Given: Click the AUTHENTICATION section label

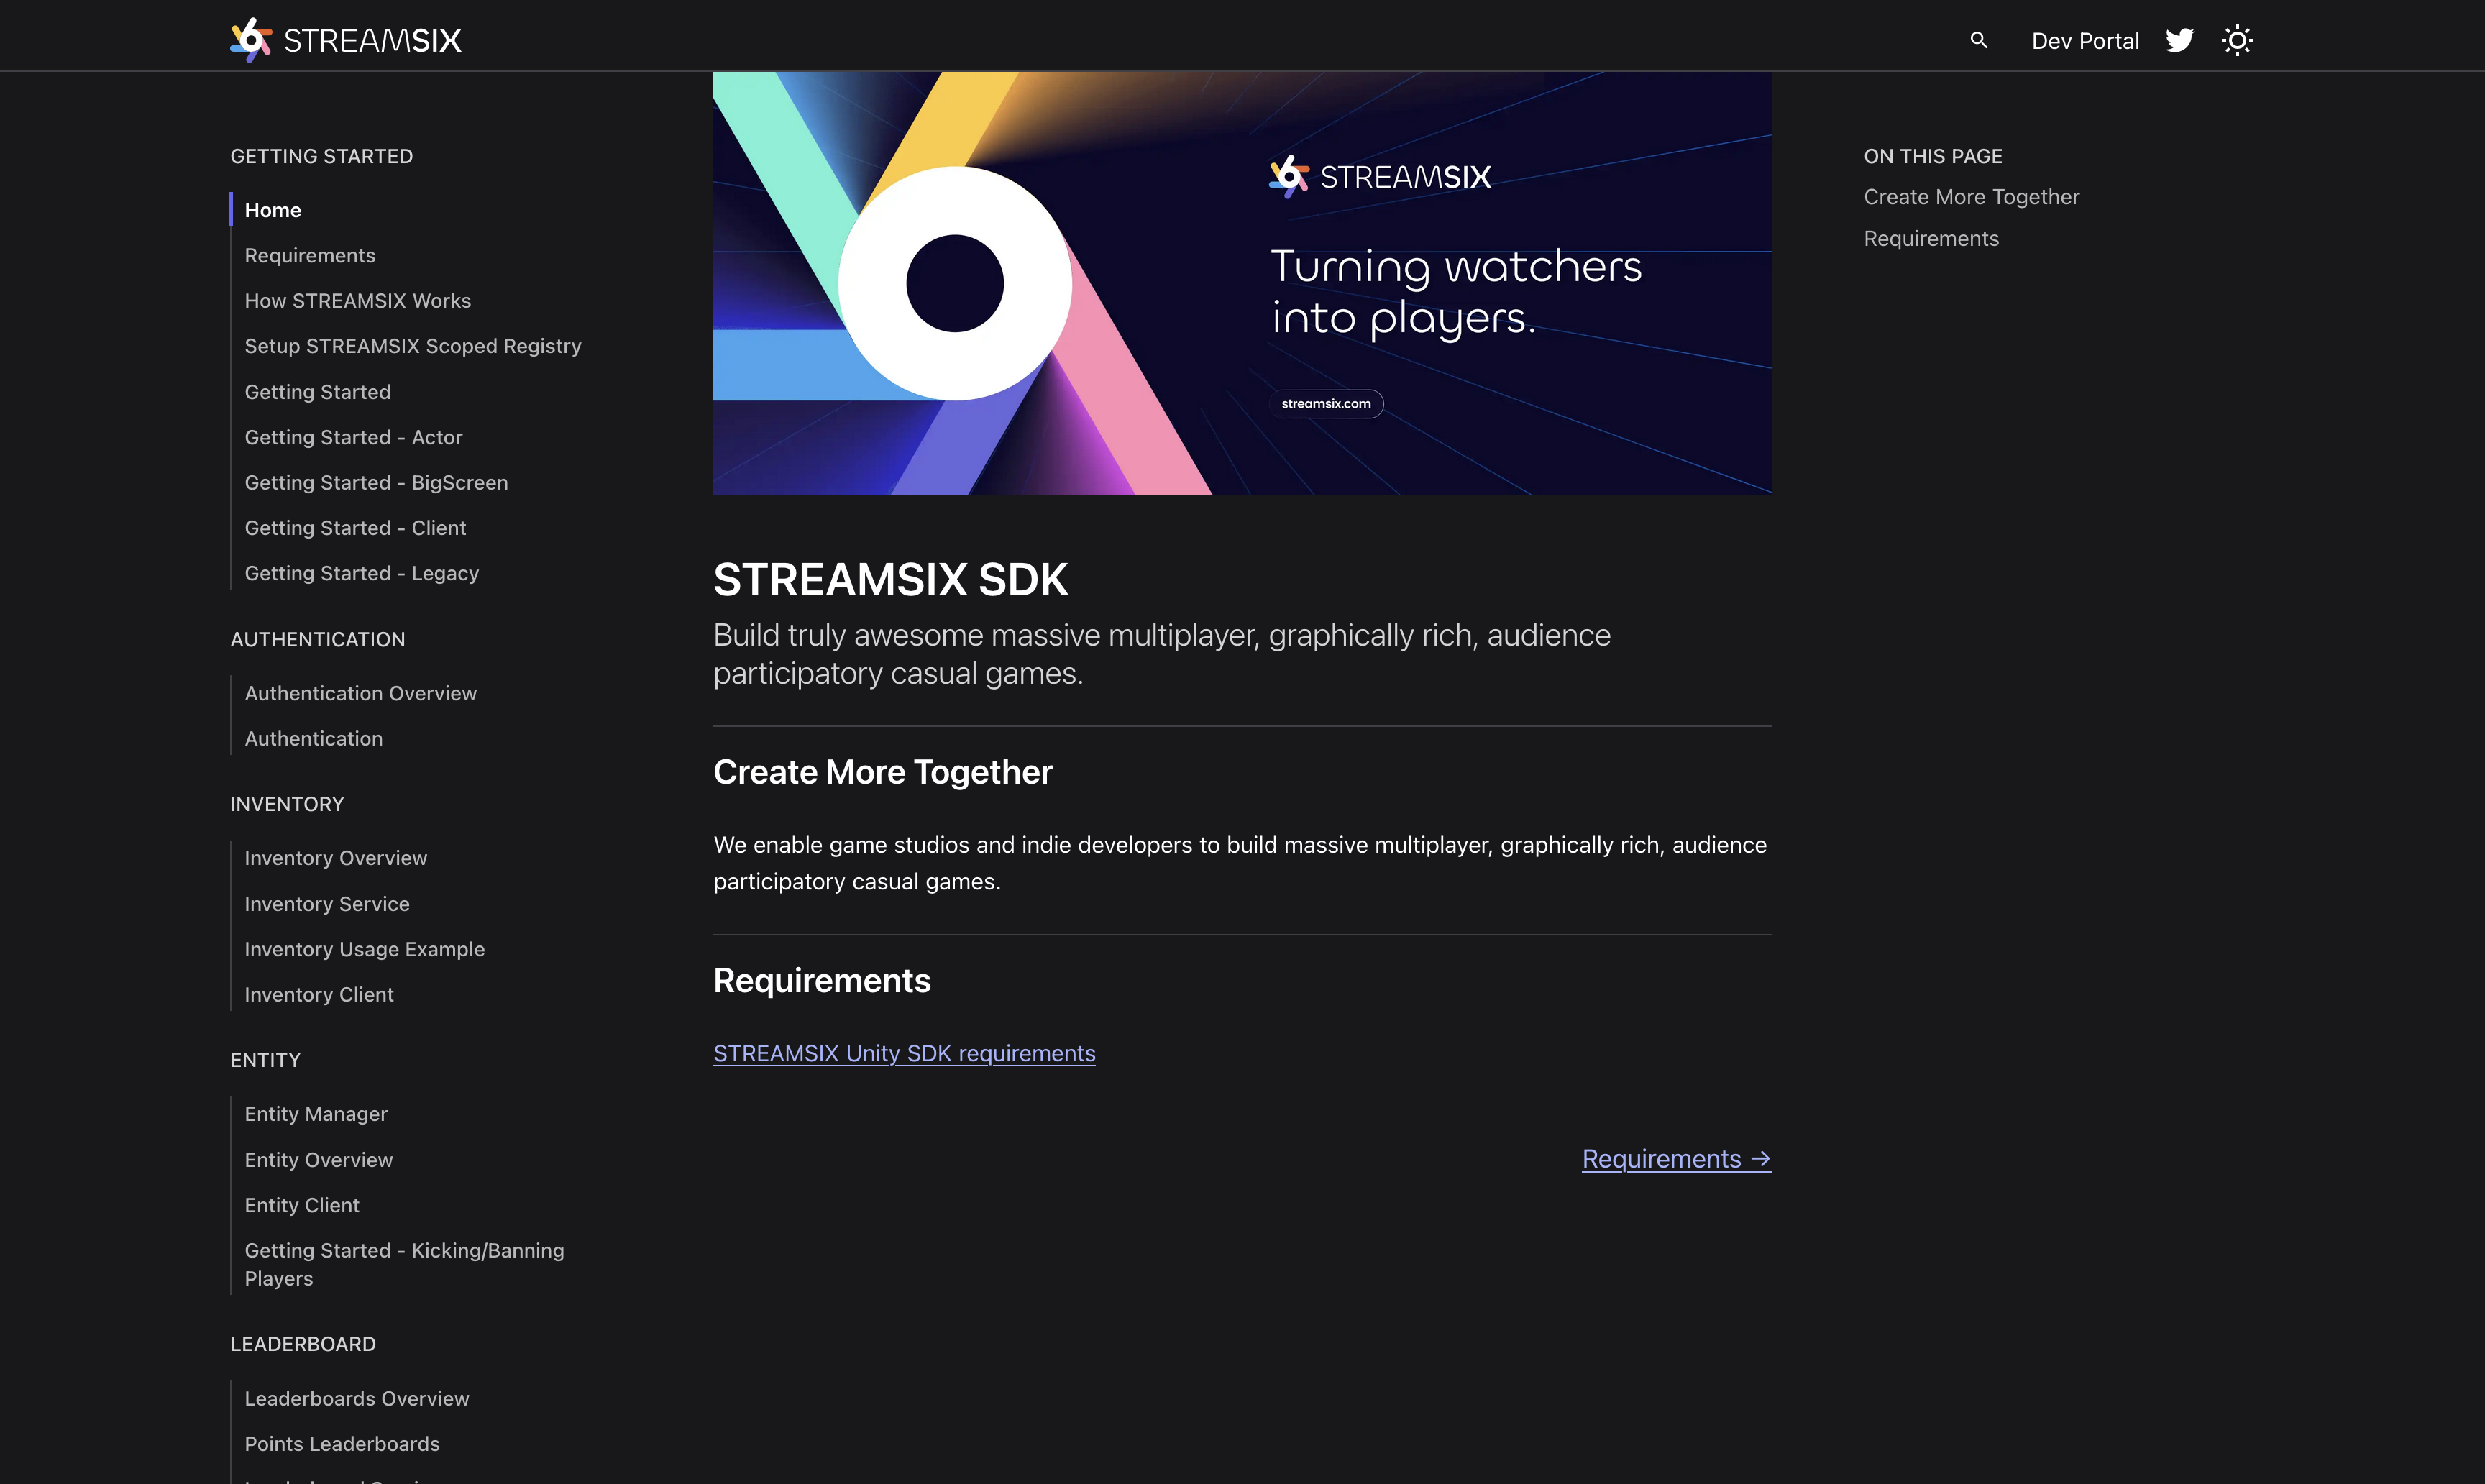Looking at the screenshot, I should (317, 640).
